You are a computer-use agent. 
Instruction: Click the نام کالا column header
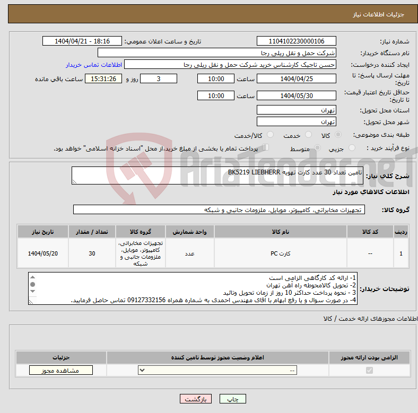click(x=281, y=232)
